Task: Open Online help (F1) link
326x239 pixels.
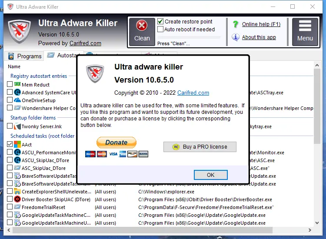Action: click(261, 24)
